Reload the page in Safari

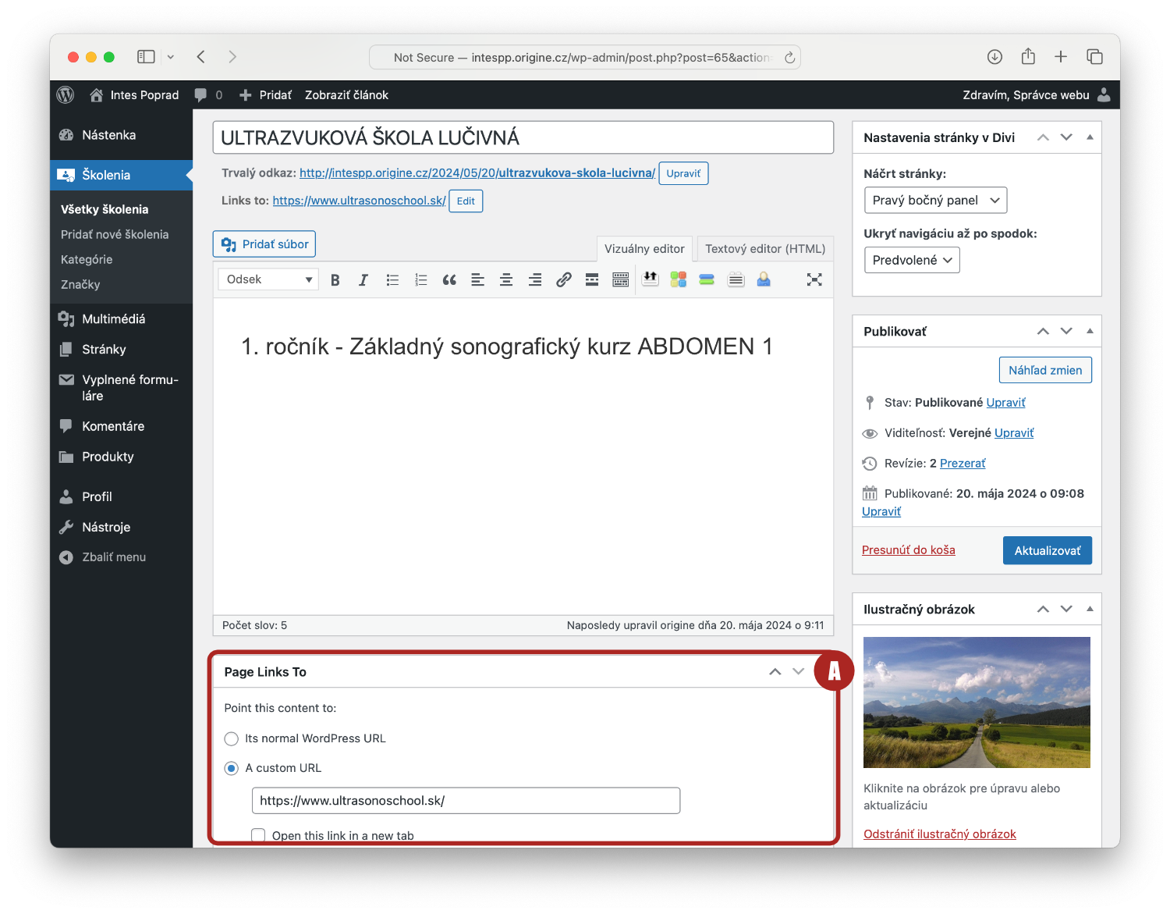coord(789,57)
